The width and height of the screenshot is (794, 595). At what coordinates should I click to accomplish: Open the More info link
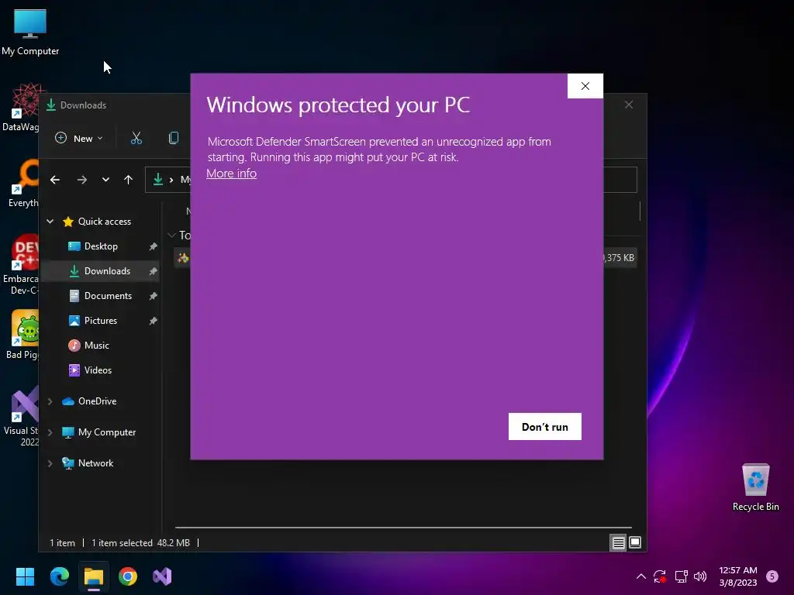[x=231, y=173]
